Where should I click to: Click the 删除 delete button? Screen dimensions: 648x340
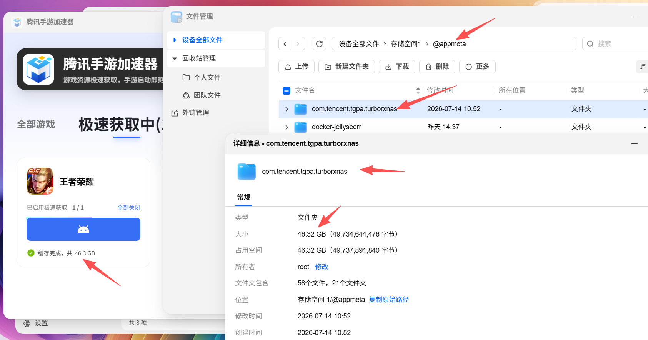(x=437, y=67)
